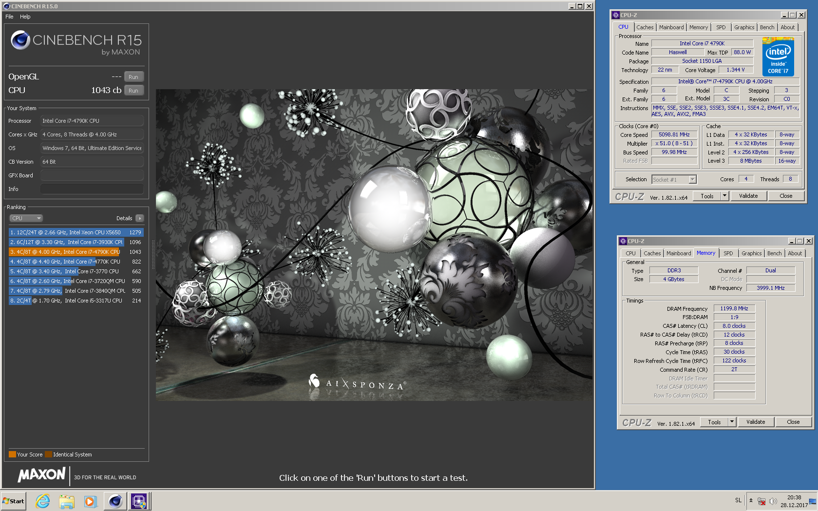Viewport: 818px width, 511px height.
Task: Launch Windows Media Player taskbar icon
Action: pyautogui.click(x=91, y=501)
